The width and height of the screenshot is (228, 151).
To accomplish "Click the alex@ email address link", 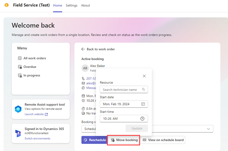I will [x=91, y=83].
